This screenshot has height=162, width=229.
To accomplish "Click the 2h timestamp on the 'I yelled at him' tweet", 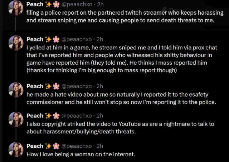I will 100,39.
